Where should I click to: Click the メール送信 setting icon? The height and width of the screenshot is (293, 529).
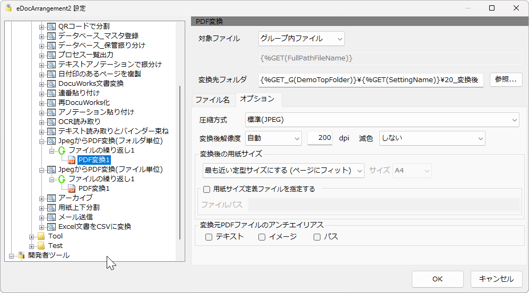(x=51, y=217)
